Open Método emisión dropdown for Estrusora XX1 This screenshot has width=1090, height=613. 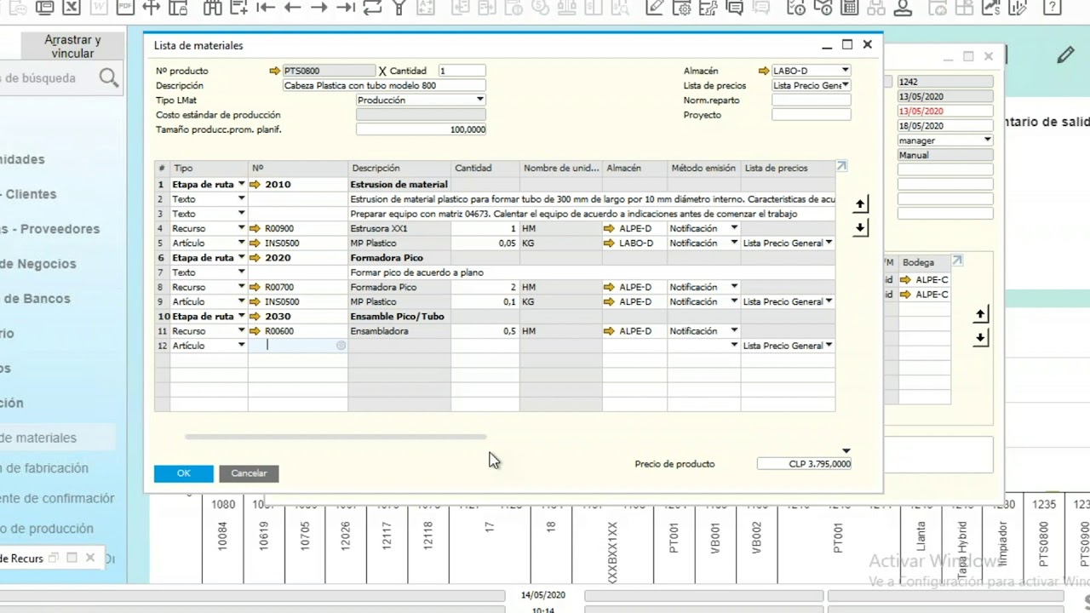[x=734, y=228]
